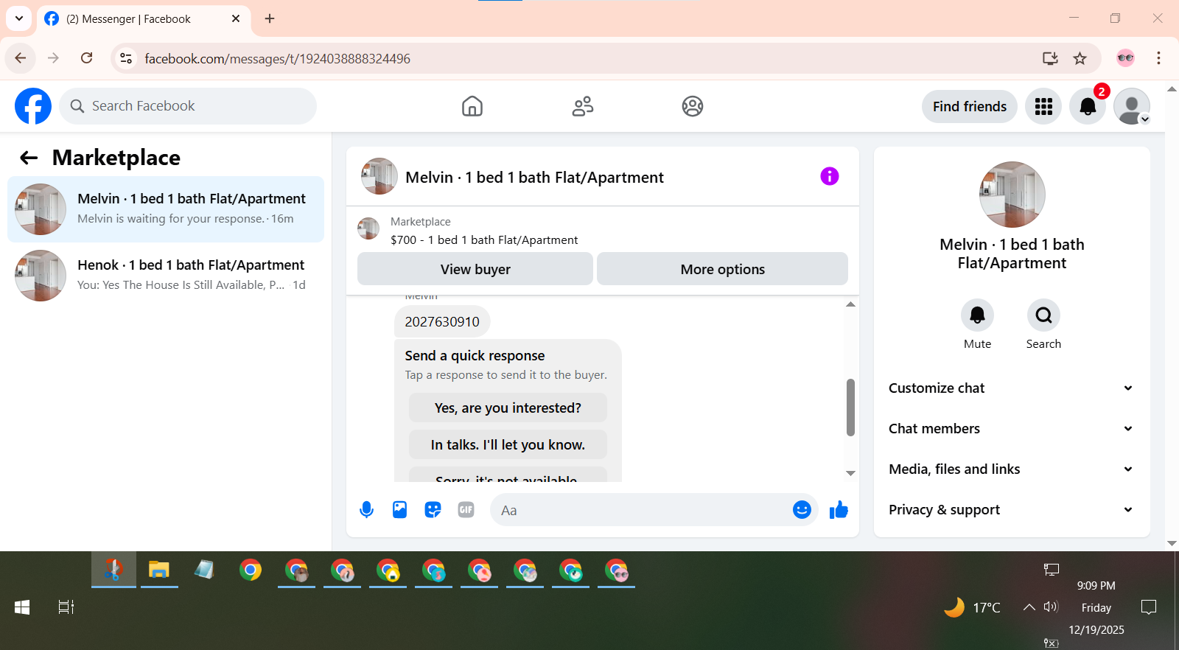Open File Explorer from taskbar
1179x650 pixels.
pyautogui.click(x=159, y=570)
